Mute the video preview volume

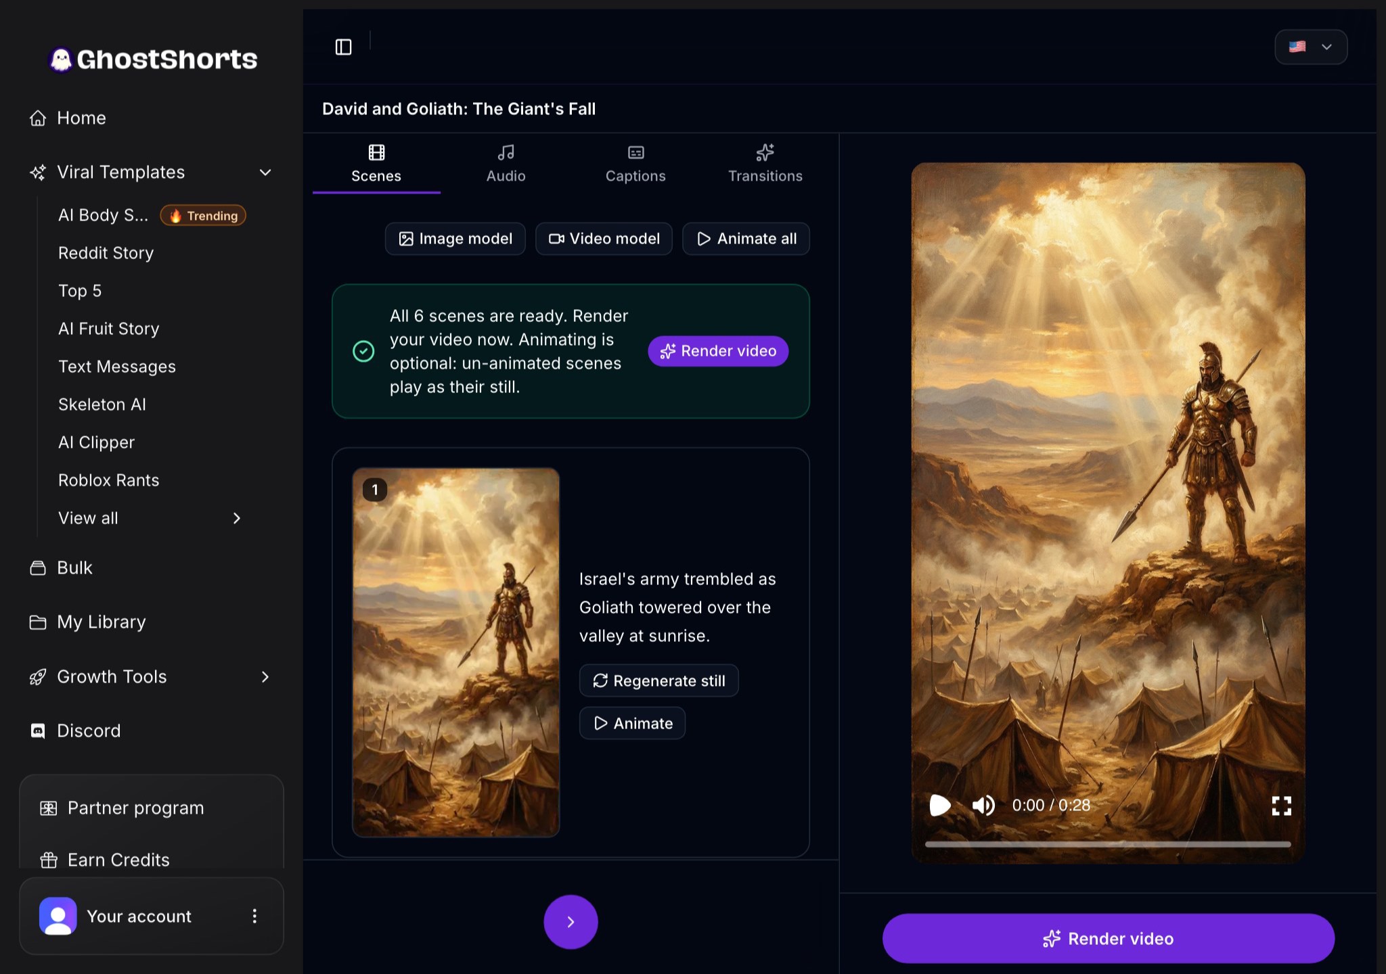pos(983,806)
